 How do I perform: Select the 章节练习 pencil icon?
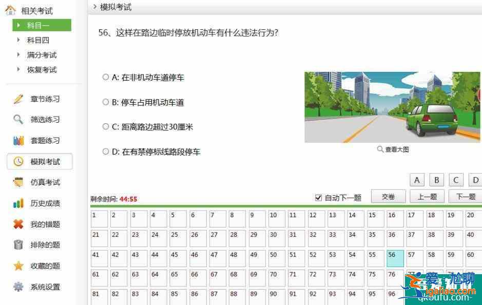point(18,99)
